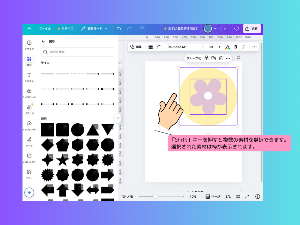Expand the 編集モード dropdown
The image size is (300, 225).
(94, 28)
